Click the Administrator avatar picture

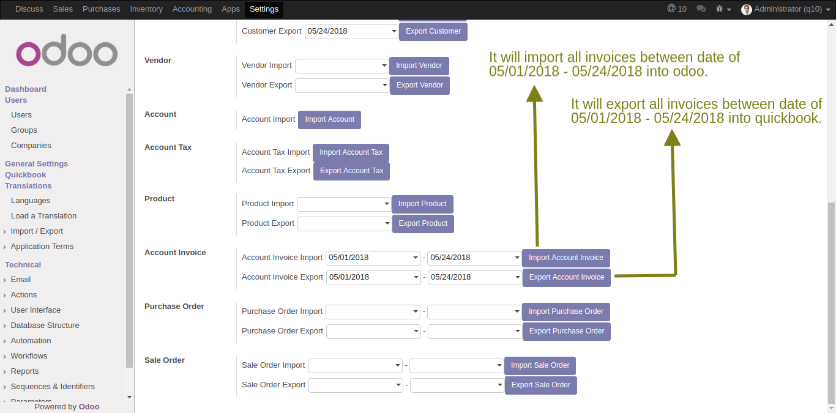click(x=747, y=9)
